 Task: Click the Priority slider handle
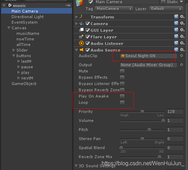click(x=142, y=112)
